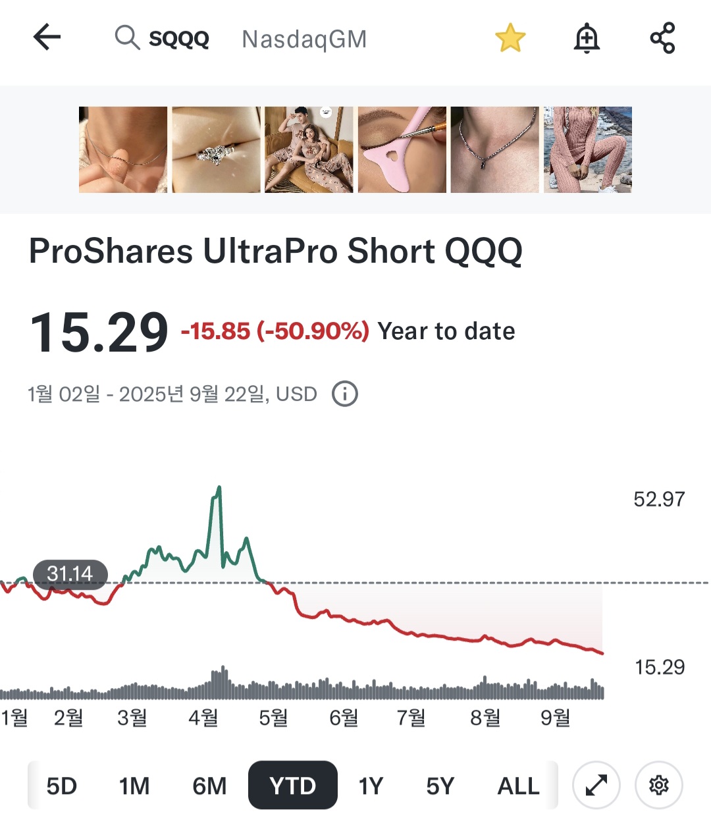The image size is (711, 829).
Task: Select the 5D time range
Action: point(62,786)
